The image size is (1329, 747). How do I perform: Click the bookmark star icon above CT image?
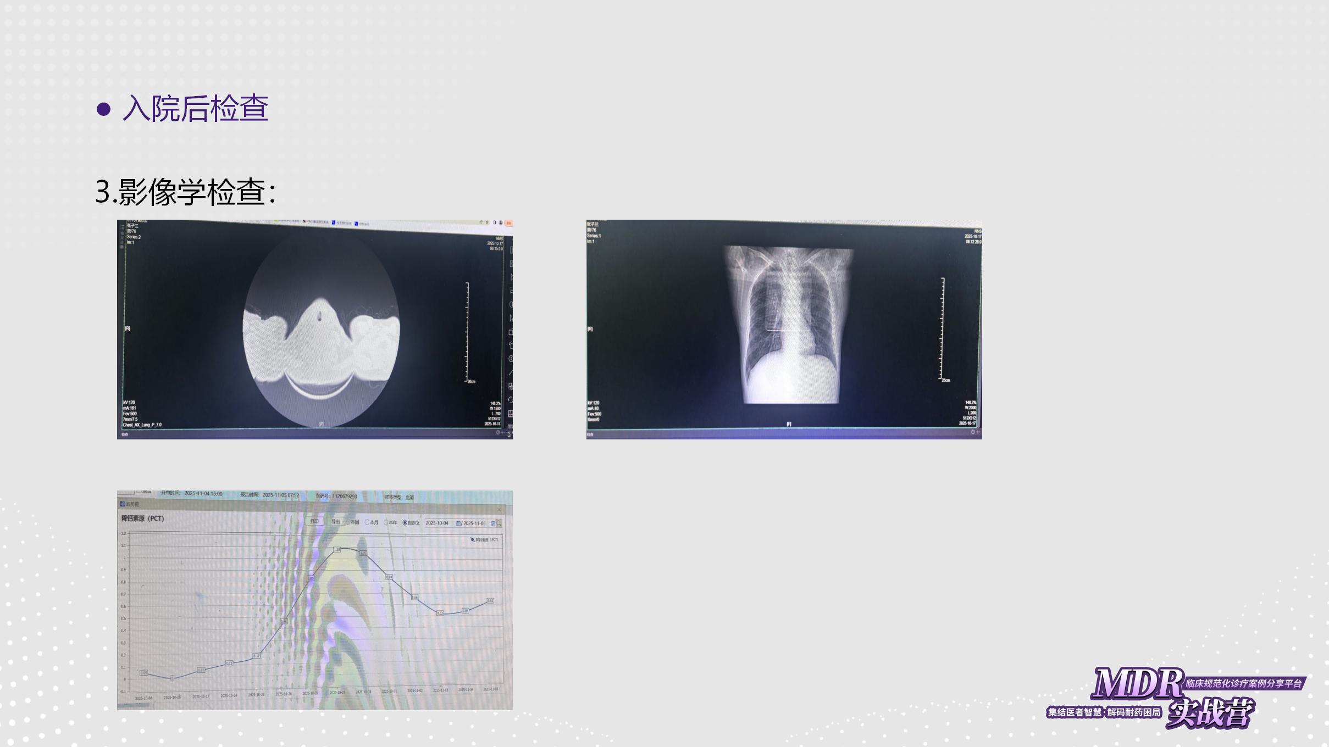(x=487, y=222)
